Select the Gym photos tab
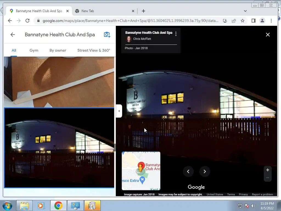Viewport: 281px width, 211px height. [x=34, y=51]
